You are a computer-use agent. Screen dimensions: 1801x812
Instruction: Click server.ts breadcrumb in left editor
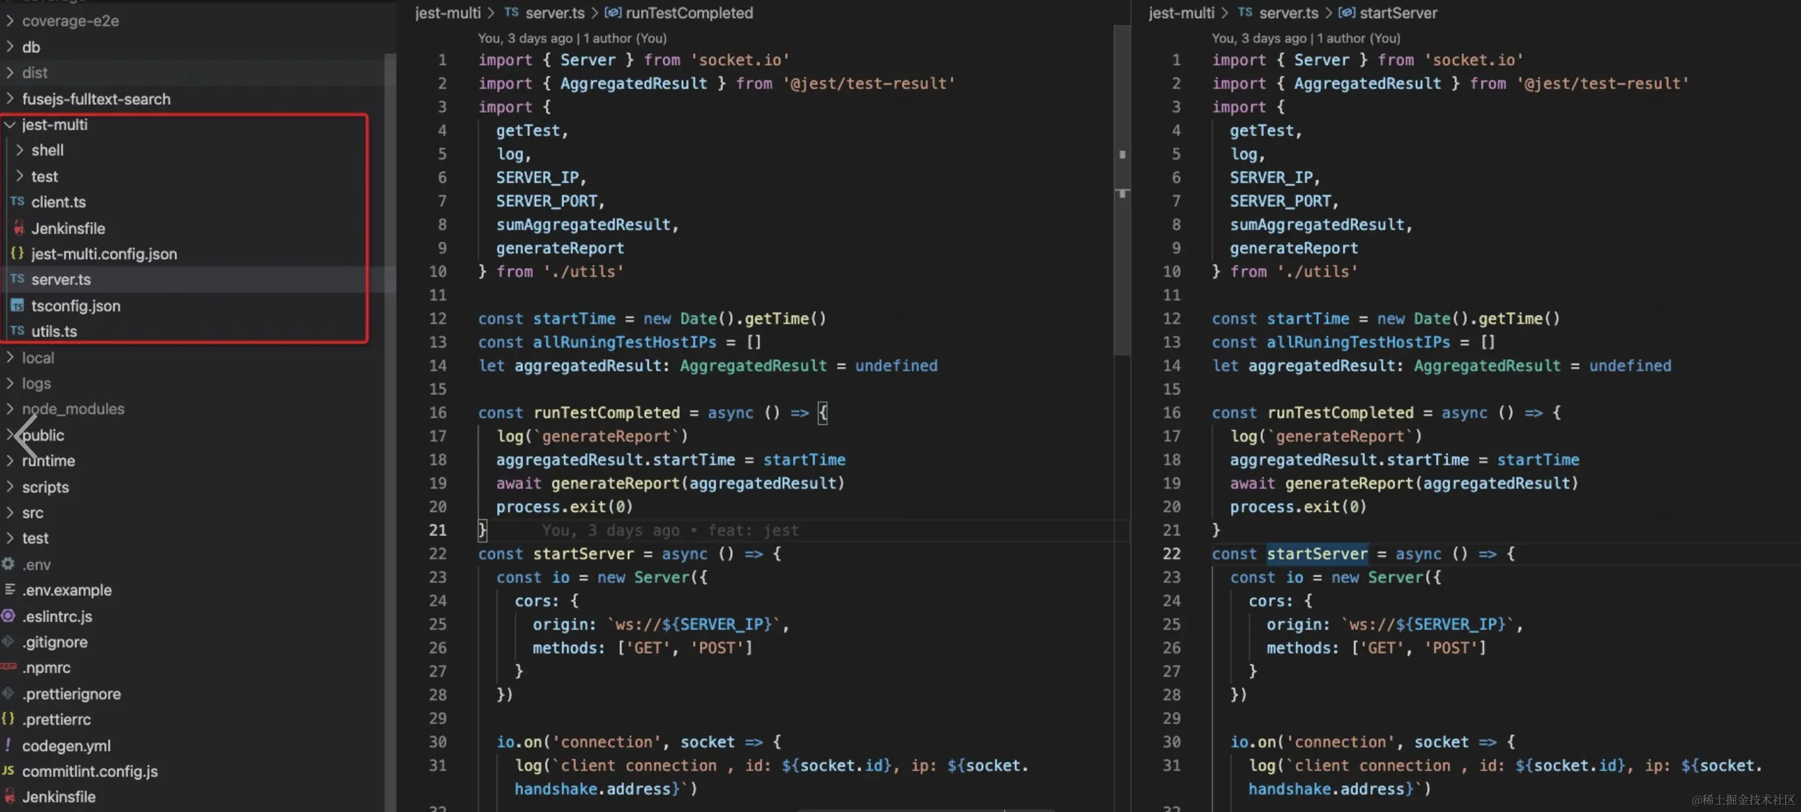pyautogui.click(x=554, y=12)
